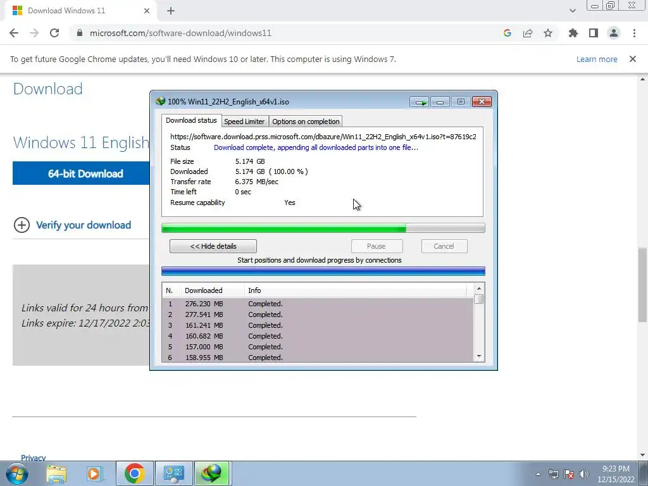
Task: Click the Hide details button
Action: 213,246
